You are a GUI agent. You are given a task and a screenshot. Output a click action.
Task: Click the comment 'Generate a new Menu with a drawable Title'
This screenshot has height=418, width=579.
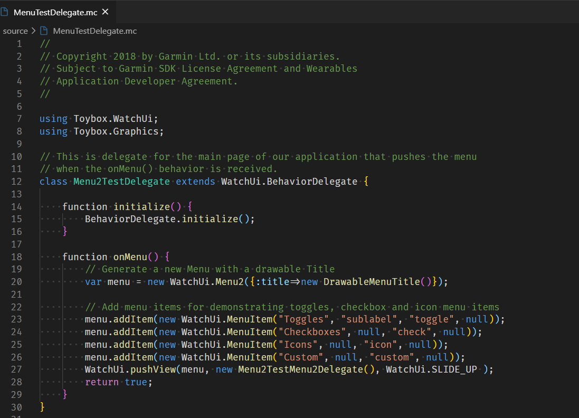pyautogui.click(x=218, y=269)
